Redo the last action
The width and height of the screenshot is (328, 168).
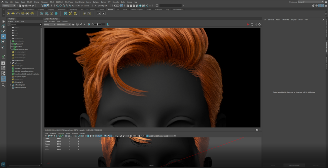(33, 6)
